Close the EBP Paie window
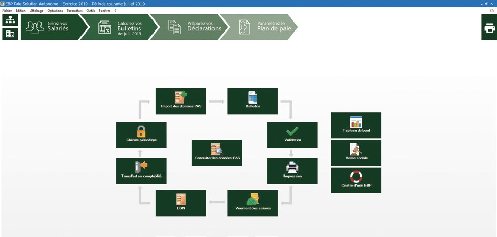The width and height of the screenshot is (497, 237). click(x=492, y=4)
